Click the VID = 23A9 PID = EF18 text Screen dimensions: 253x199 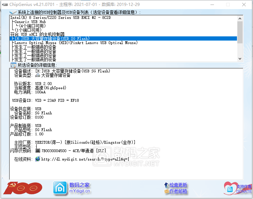(x=57, y=100)
